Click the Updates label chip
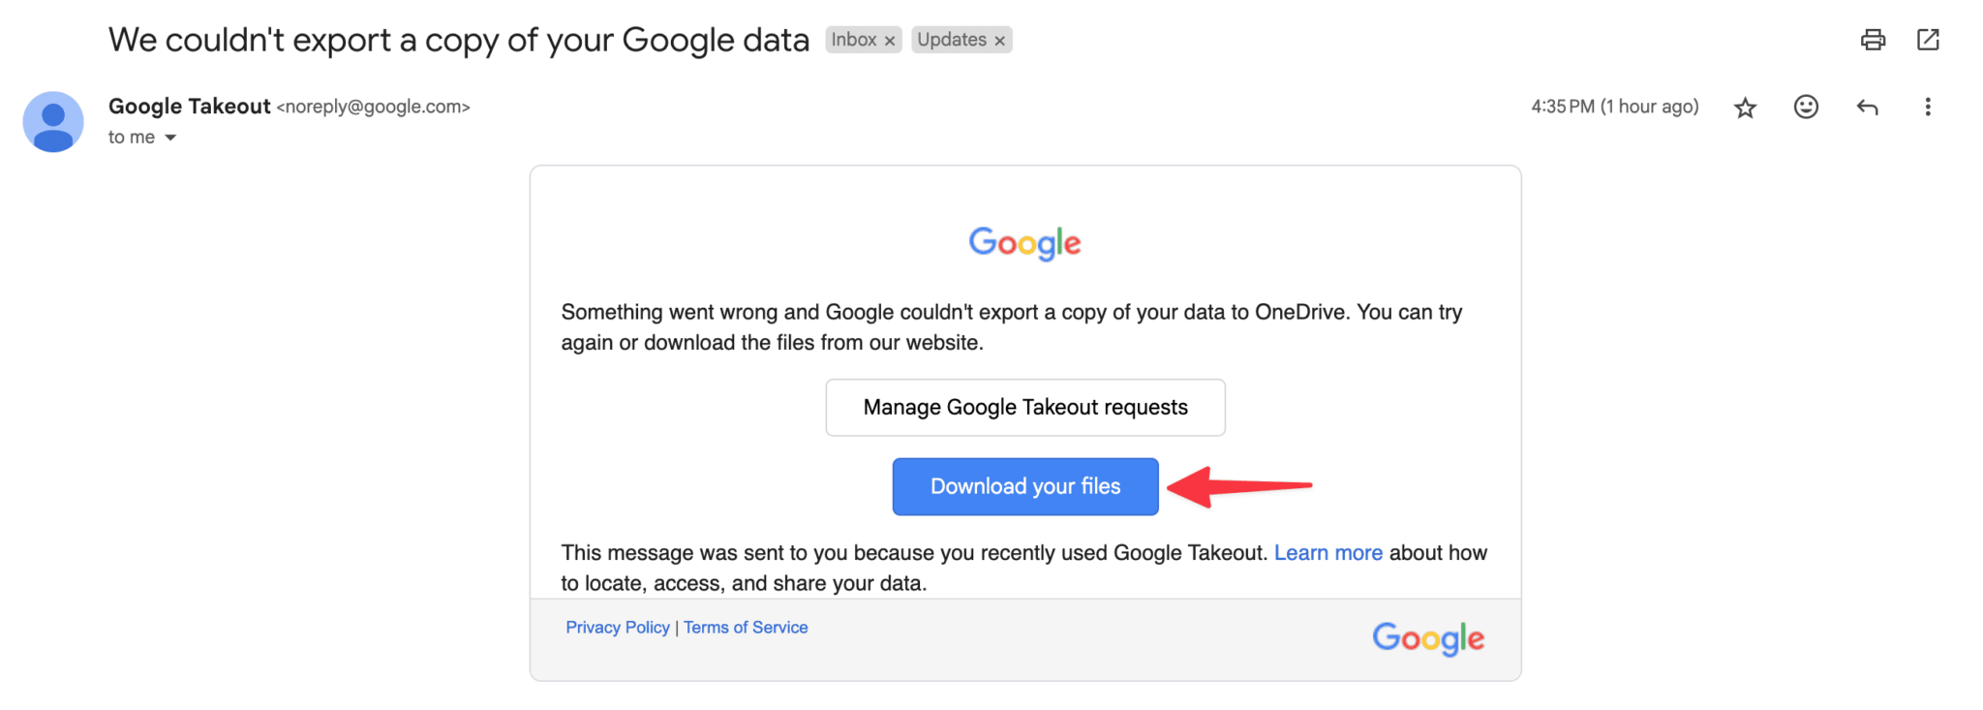 point(952,40)
